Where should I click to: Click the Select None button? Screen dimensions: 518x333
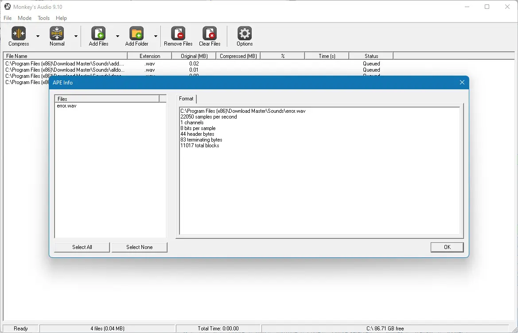click(x=140, y=247)
